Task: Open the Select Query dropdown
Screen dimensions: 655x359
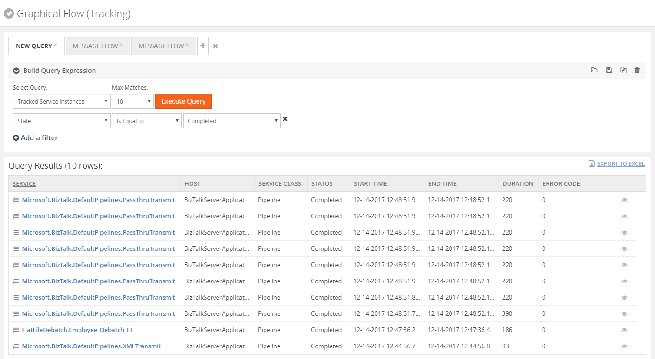Action: (61, 101)
